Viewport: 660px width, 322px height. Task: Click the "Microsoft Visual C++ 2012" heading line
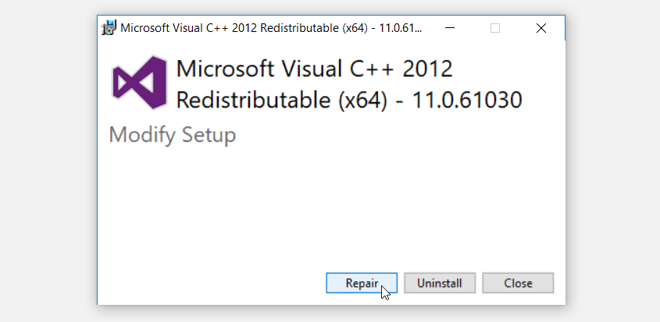pyautogui.click(x=314, y=69)
